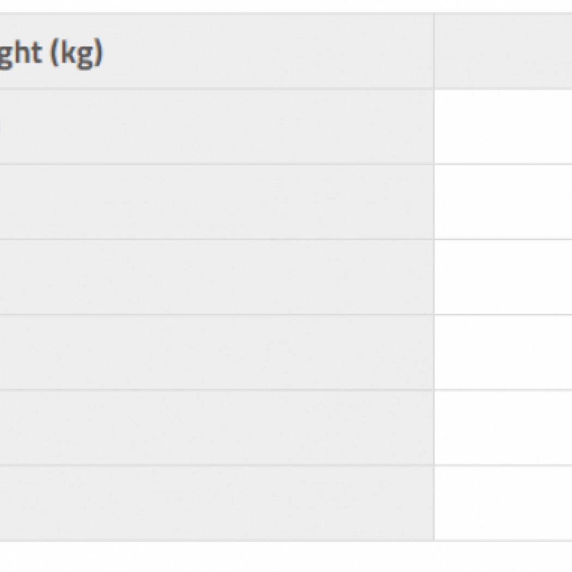572x572 pixels.
Task: Select the second white body cell in the right column
Action: 503,202
